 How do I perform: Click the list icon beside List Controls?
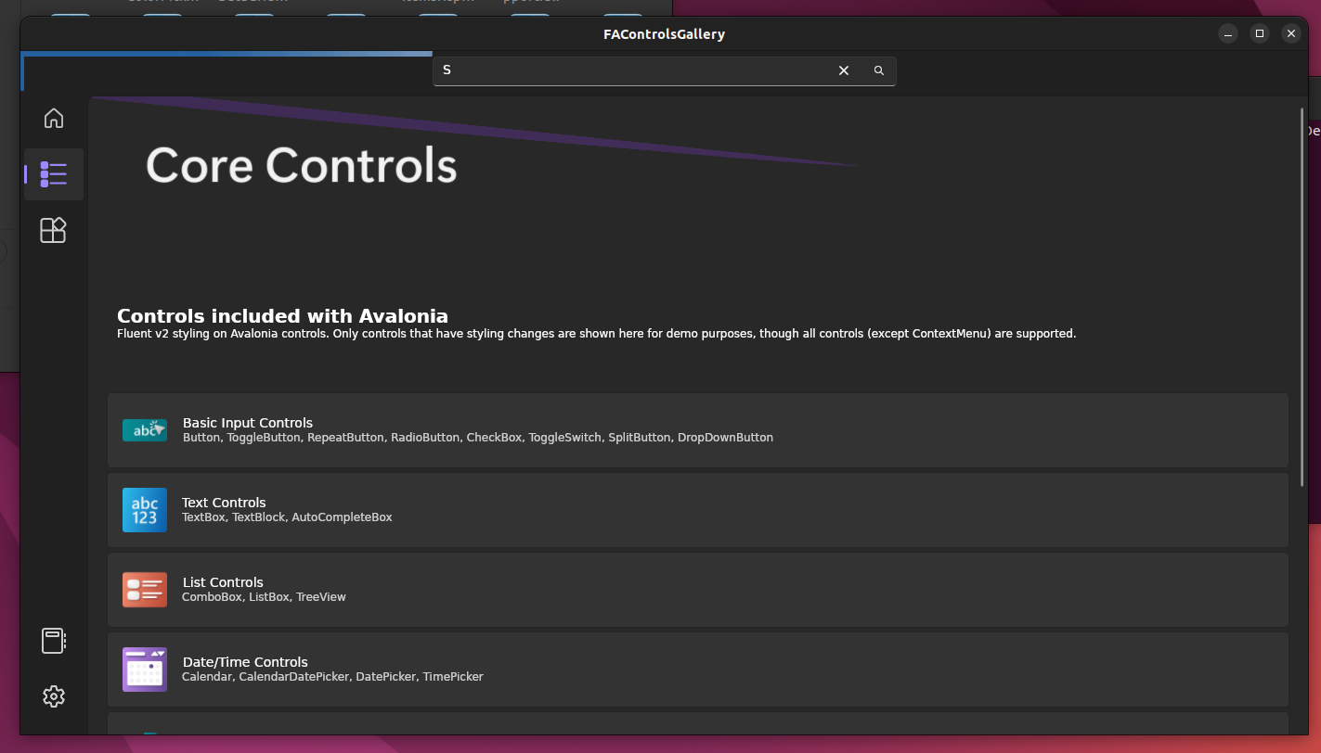tap(144, 589)
